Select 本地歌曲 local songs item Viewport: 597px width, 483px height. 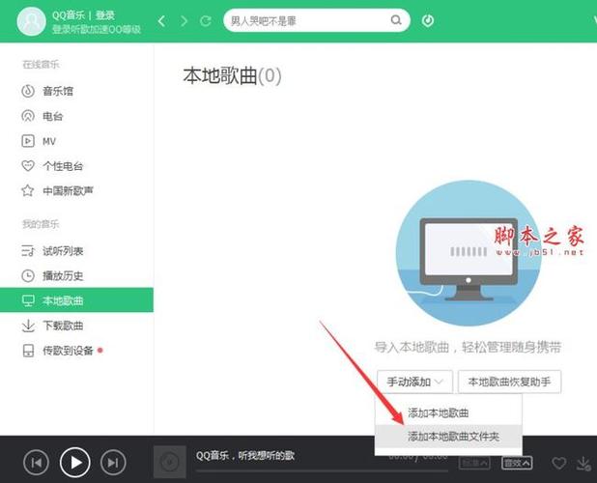tap(76, 300)
